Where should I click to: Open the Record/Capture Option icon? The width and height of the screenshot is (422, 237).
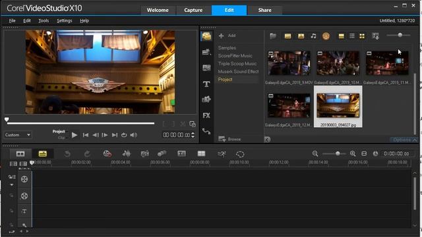[107, 153]
